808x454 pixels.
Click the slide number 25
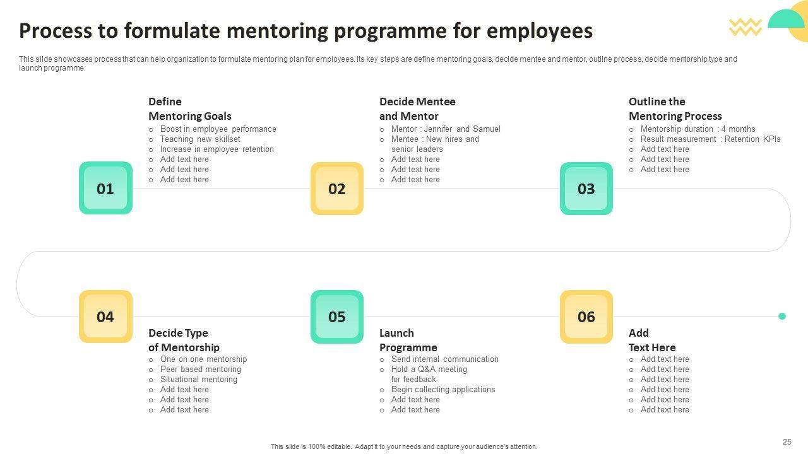pyautogui.click(x=787, y=442)
